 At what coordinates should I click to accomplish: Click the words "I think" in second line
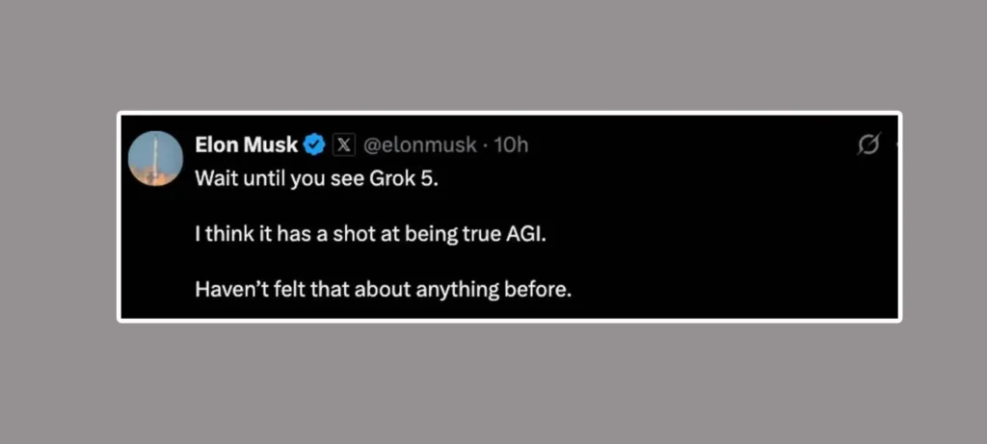220,234
